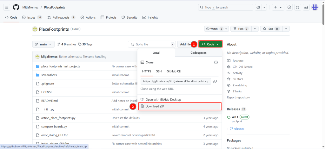Screen dimensions: 325x149
Task: Open the main branch selector
Action: point(43,44)
